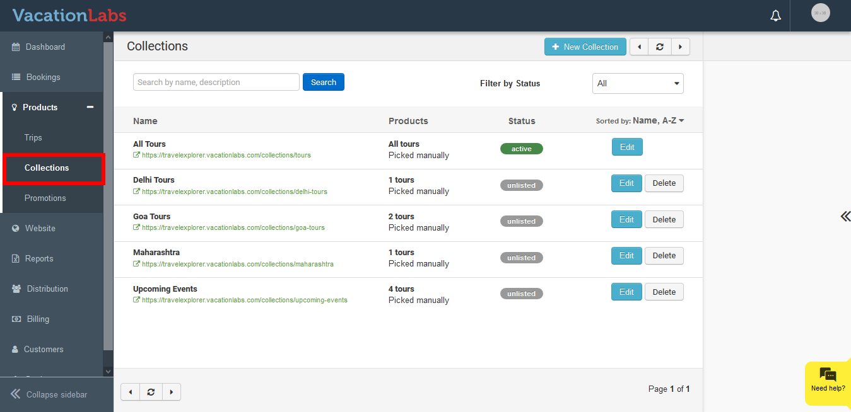The width and height of the screenshot is (851, 412).
Task: Click the top refresh icon button
Action: 660,47
